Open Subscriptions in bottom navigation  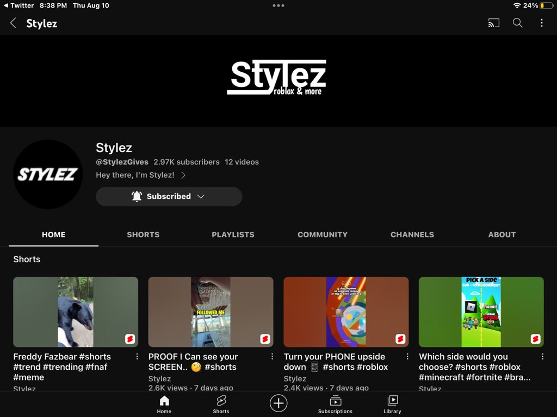[335, 405]
